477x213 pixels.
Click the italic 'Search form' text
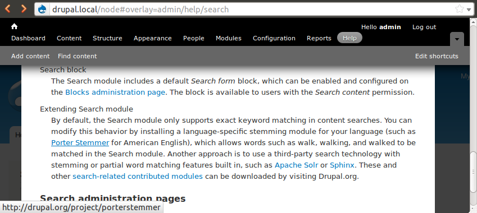pyautogui.click(x=213, y=81)
